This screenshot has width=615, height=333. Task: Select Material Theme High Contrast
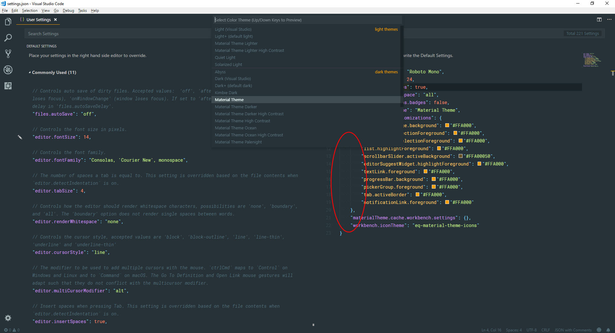306,121
